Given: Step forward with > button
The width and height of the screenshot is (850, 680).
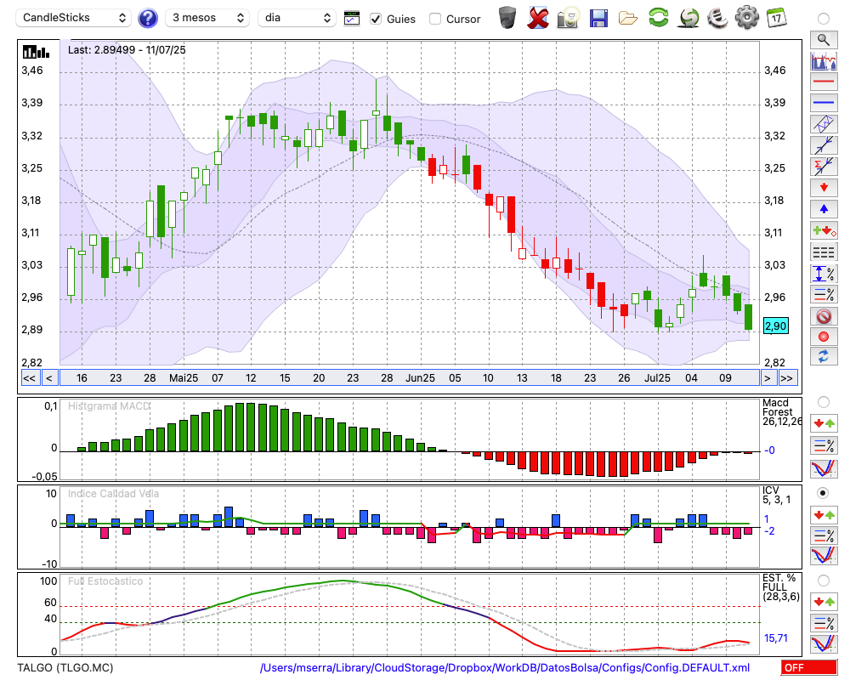Looking at the screenshot, I should click(767, 378).
